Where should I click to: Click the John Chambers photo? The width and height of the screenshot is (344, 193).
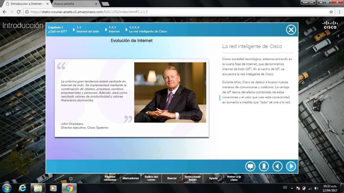click(x=170, y=92)
